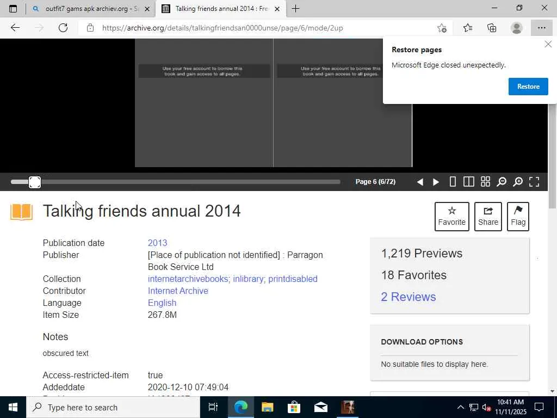The height and width of the screenshot is (418, 557).
Task: Click the '267.8M' item size value
Action: 162,315
